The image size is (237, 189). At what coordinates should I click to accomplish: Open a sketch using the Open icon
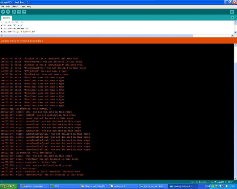[19, 12]
